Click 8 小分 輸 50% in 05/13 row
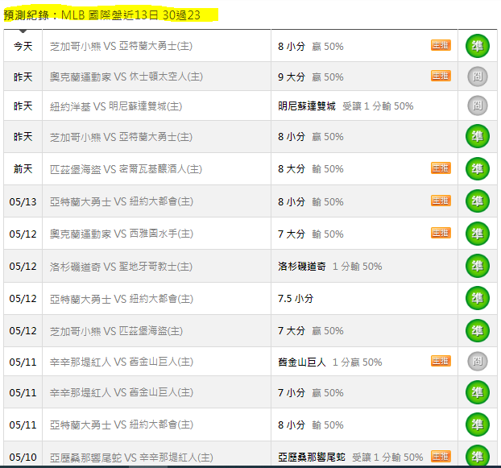 click(x=311, y=201)
